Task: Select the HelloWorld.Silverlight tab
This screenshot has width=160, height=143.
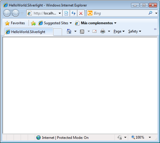Action: (29, 32)
